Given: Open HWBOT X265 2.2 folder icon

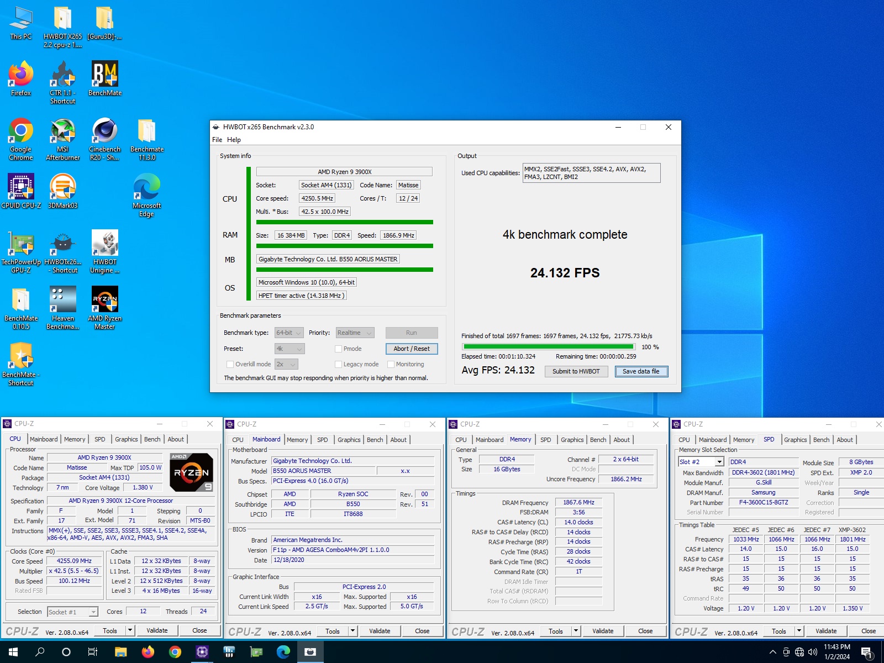Looking at the screenshot, I should click(x=62, y=27).
